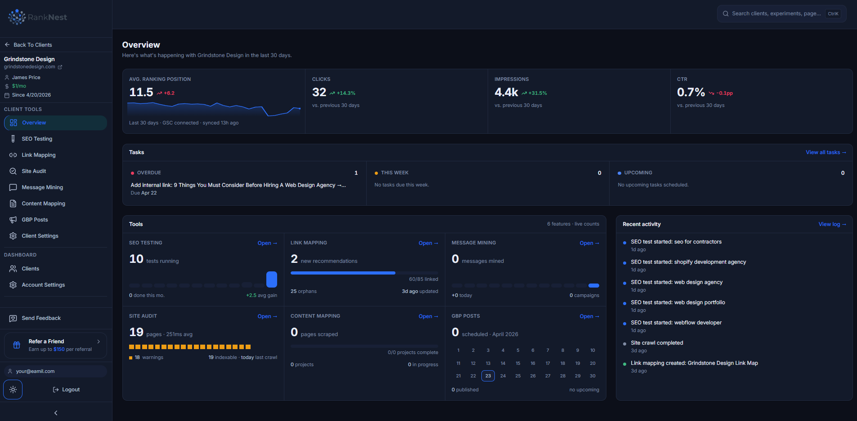This screenshot has height=421, width=857.
Task: Go Back To Clients arrow link
Action: [x=28, y=45]
